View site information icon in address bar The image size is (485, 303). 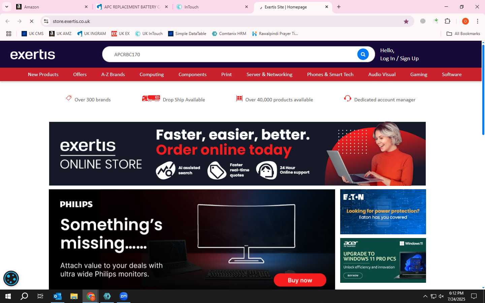click(x=46, y=21)
